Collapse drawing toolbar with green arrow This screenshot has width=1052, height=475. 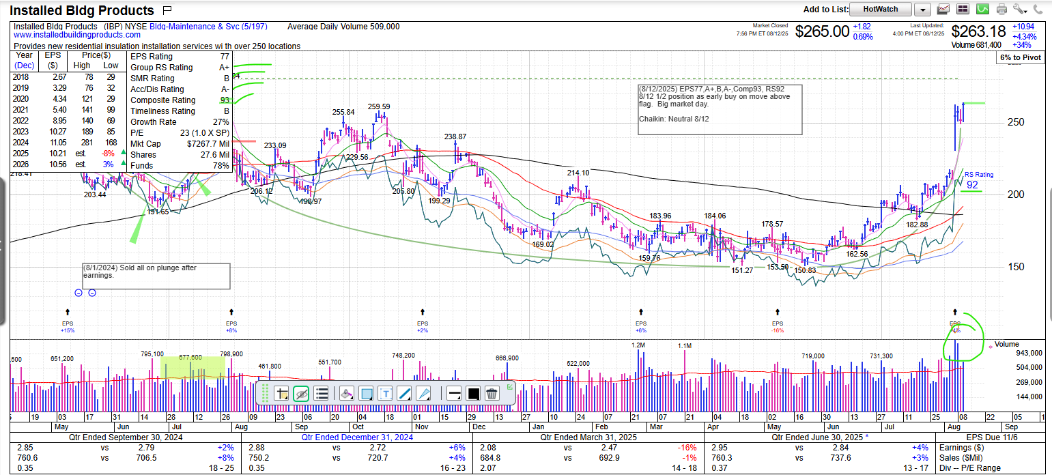point(509,387)
